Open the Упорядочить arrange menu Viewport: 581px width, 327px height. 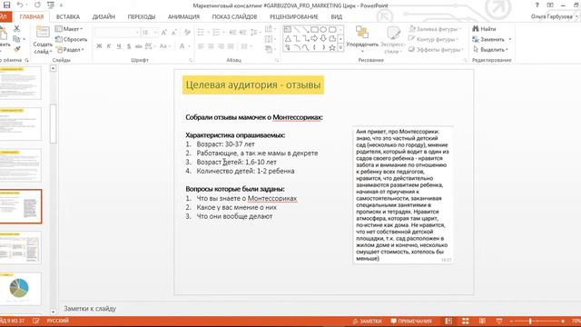coord(362,38)
